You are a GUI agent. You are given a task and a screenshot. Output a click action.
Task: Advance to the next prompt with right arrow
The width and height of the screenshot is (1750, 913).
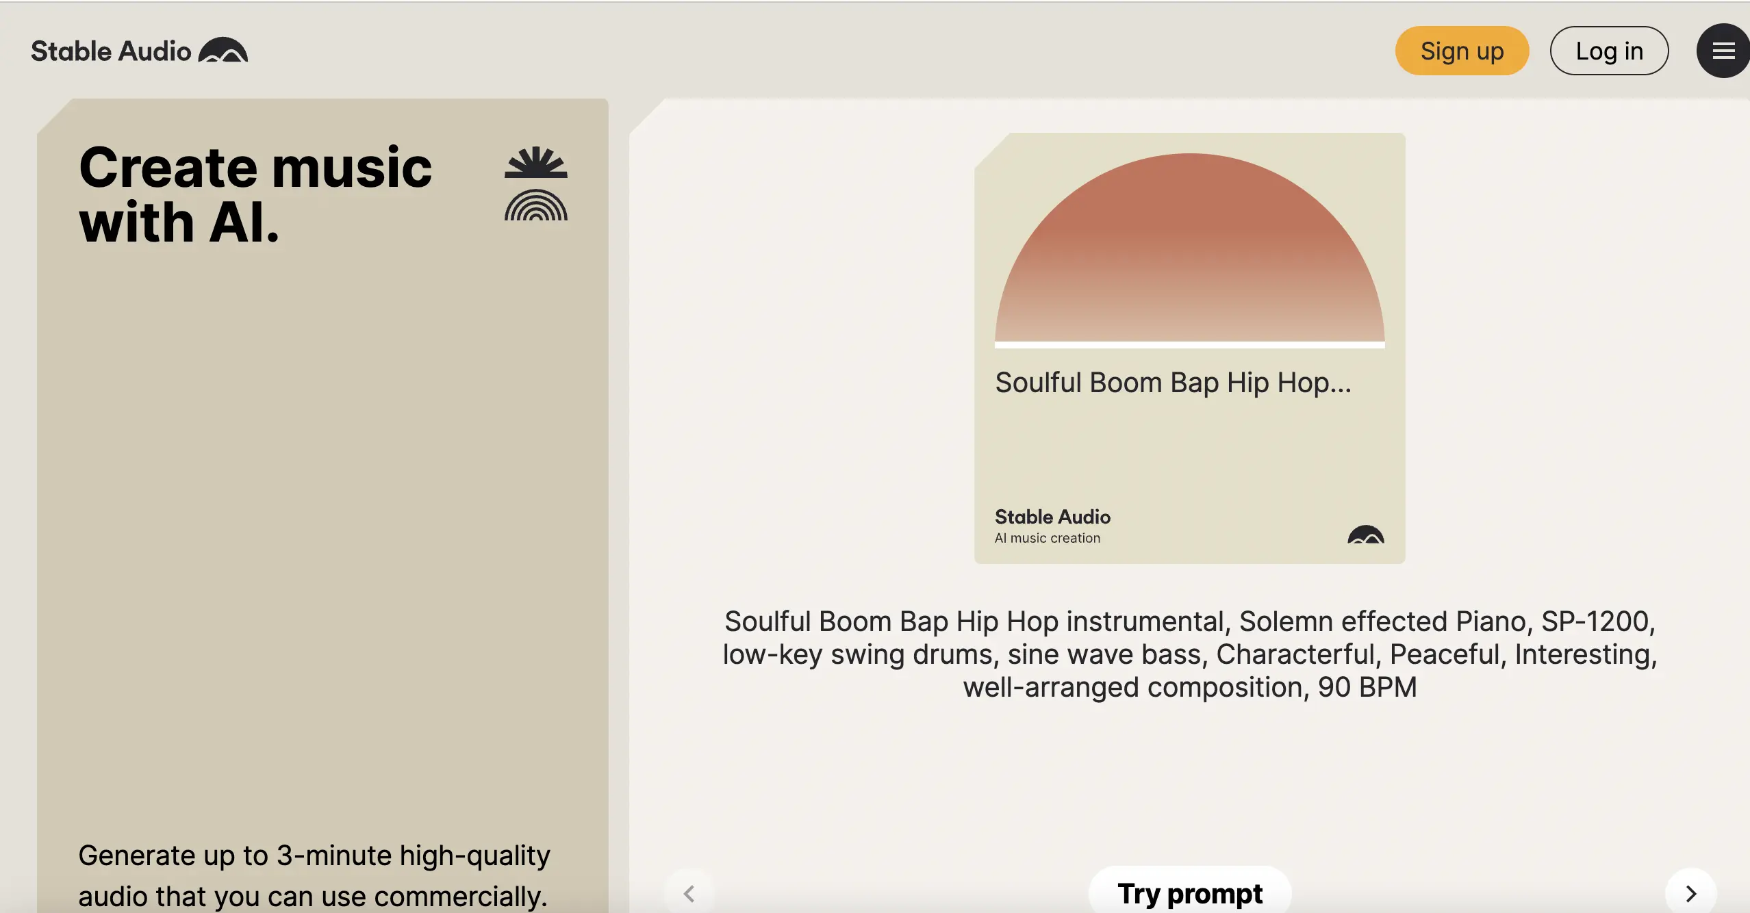tap(1691, 893)
